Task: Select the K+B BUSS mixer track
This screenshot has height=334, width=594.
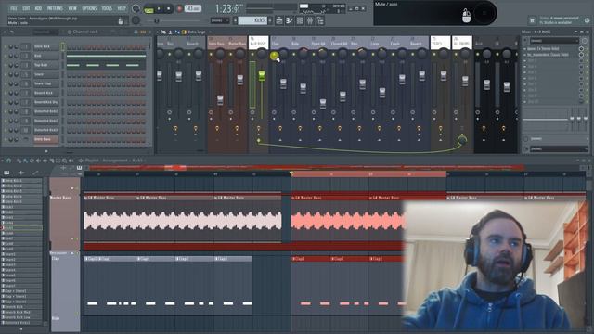Action: (x=258, y=44)
